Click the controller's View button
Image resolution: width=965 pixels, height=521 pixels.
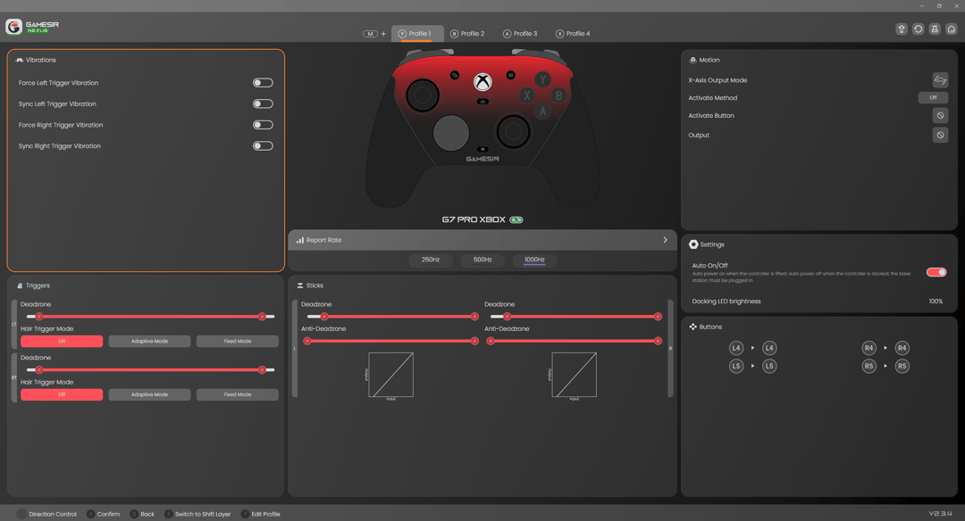click(x=454, y=75)
